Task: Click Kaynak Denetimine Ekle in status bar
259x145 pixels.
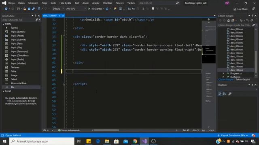Action: 233,135
